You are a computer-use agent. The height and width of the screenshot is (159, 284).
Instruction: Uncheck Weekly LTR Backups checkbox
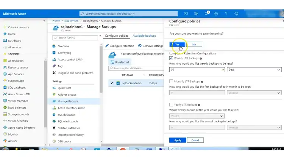171,58
